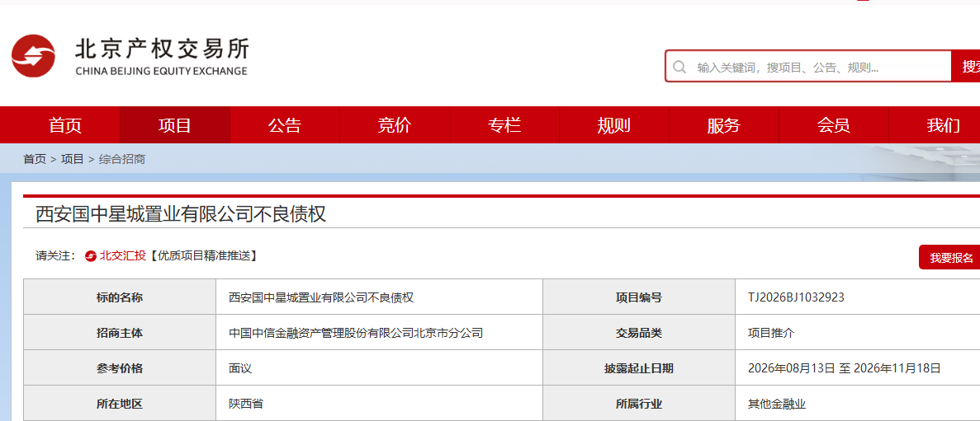
Task: Click the 招商主体 label cell
Action: tap(120, 333)
